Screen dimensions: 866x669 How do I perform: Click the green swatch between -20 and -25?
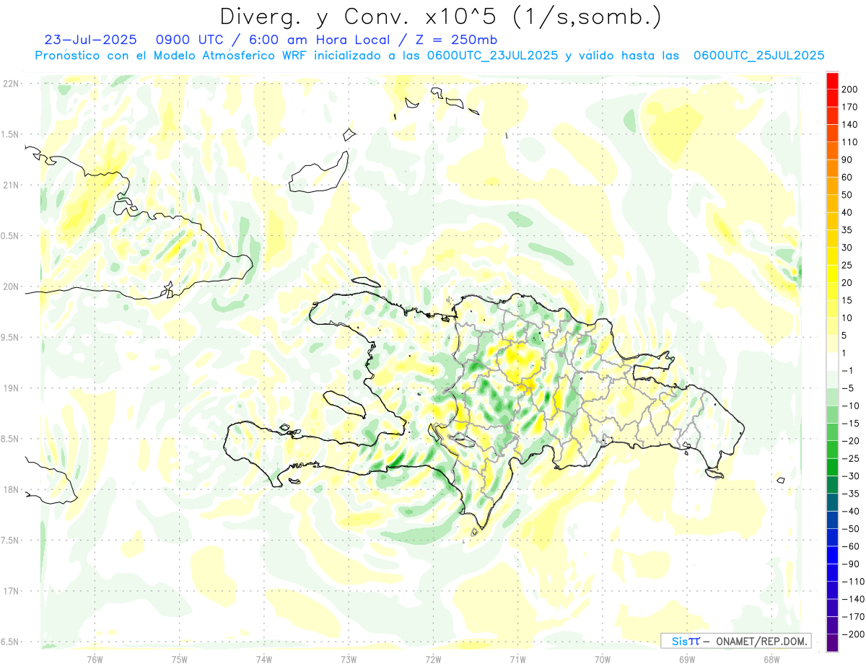[832, 450]
